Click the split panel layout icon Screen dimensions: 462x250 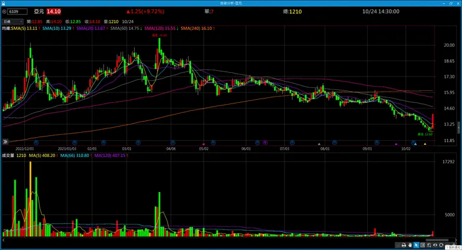coord(423,245)
